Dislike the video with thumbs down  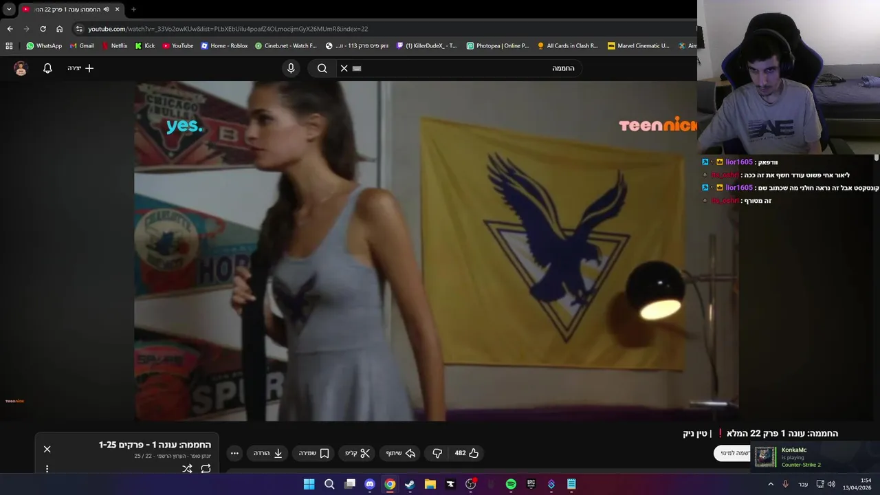click(437, 453)
